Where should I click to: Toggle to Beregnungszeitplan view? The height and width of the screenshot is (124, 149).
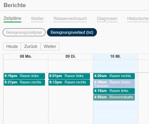click(x=24, y=32)
